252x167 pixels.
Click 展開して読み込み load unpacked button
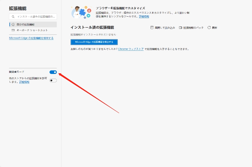(163, 28)
